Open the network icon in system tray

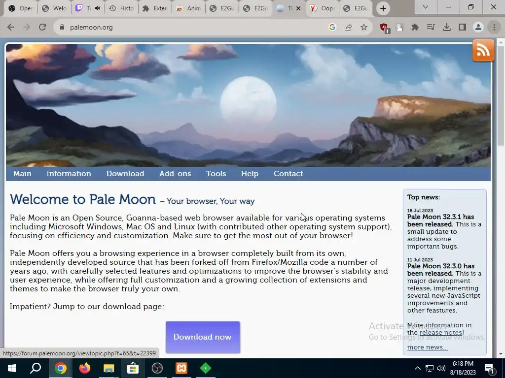coord(430,368)
